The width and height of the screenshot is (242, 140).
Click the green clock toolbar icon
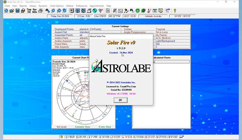click(x=137, y=11)
